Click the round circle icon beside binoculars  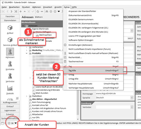pos(51,11)
